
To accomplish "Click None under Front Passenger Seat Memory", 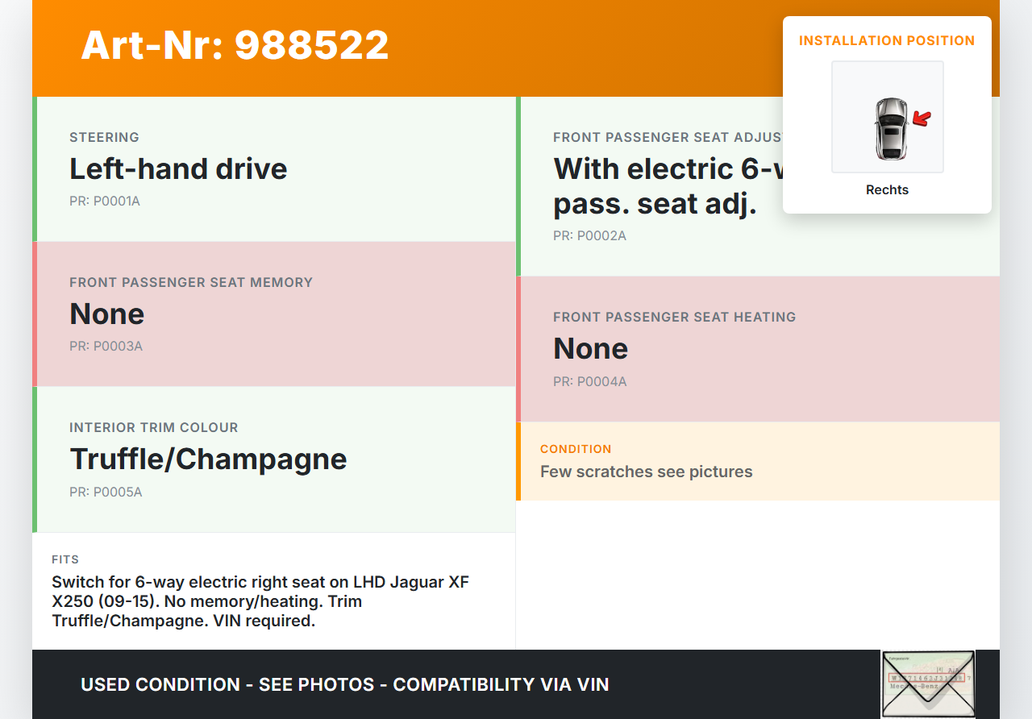I will pyautogui.click(x=106, y=314).
